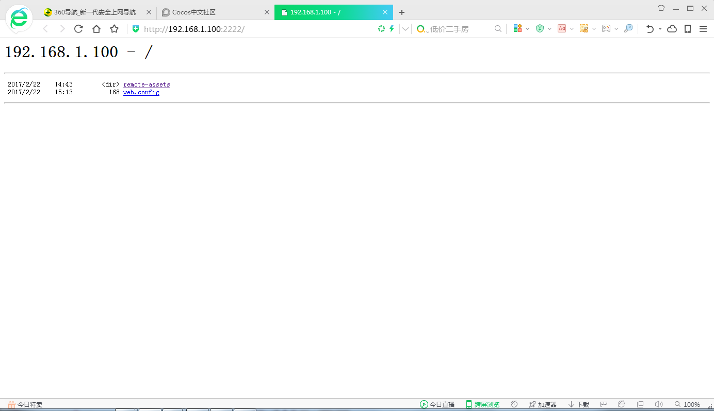Click the 360 browser logo

point(19,19)
